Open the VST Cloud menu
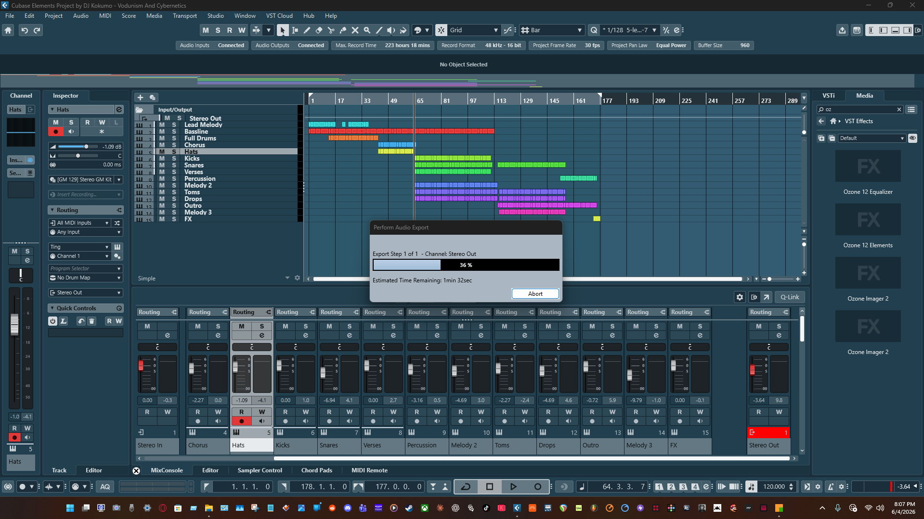924x519 pixels. 279,16
